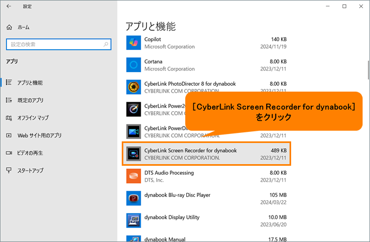Click the スタートアップ icon
Viewport: 370px width, 242px height.
[x=8, y=170]
